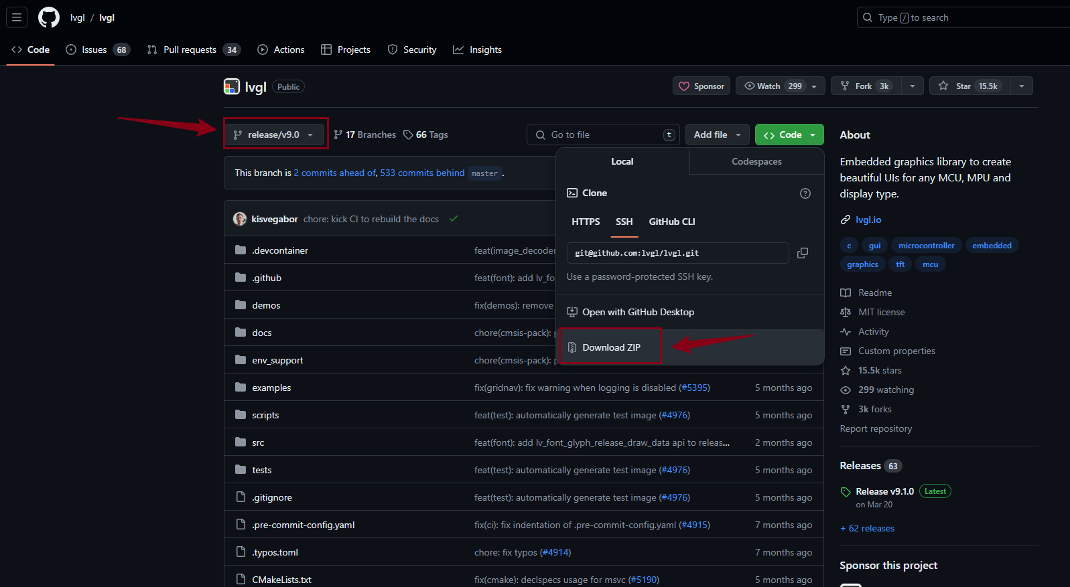Screen dimensions: 1070x587
Task: Star the lvgl repository
Action: click(970, 86)
